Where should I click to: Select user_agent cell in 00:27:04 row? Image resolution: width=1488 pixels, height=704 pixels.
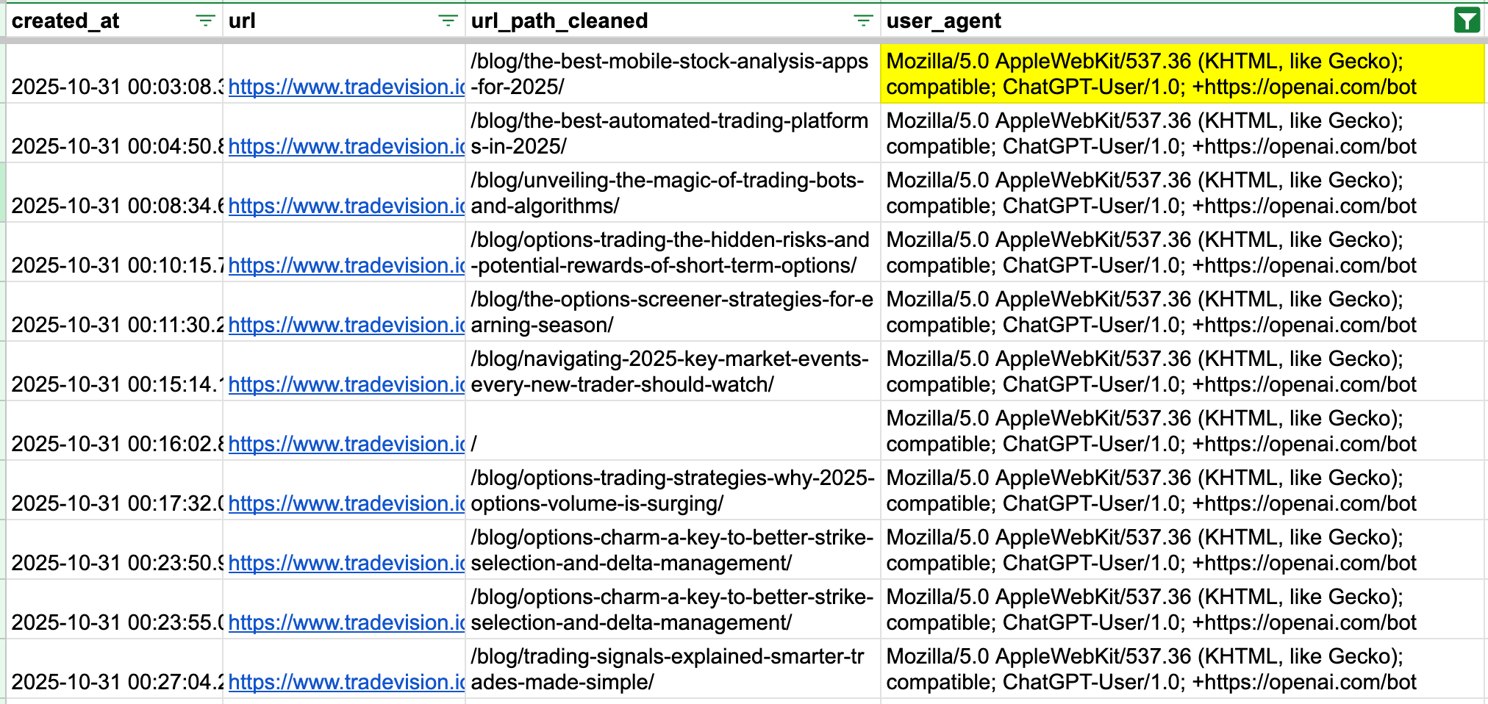[x=1182, y=669]
